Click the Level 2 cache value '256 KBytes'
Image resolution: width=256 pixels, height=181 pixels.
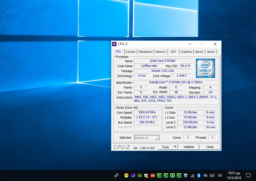(190, 122)
